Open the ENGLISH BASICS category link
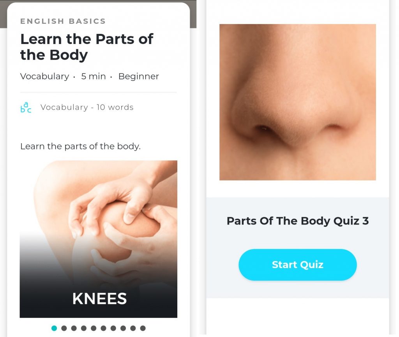The width and height of the screenshot is (399, 337). point(63,21)
